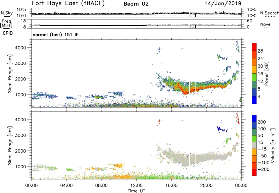Click the 'normal (fast) 151 IF' text

55,34
